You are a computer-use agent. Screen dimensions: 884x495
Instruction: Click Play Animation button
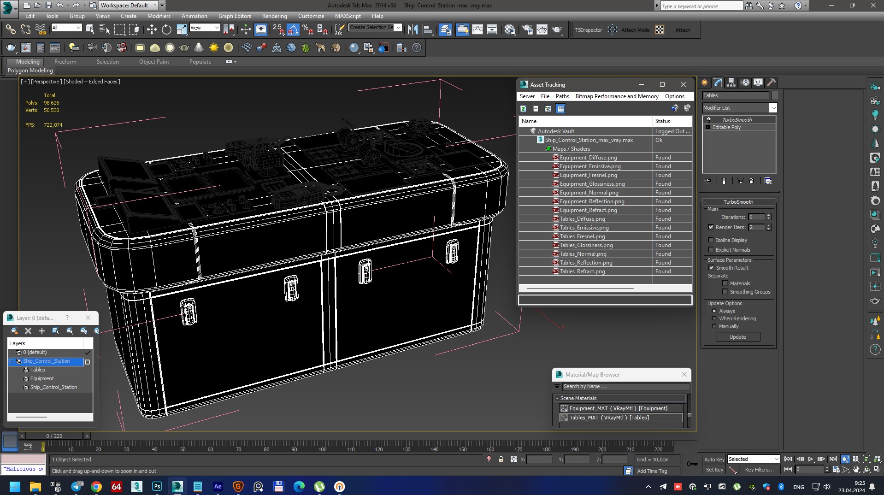point(811,459)
